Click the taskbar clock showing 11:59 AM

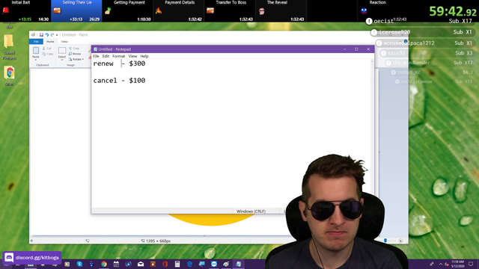click(x=457, y=264)
